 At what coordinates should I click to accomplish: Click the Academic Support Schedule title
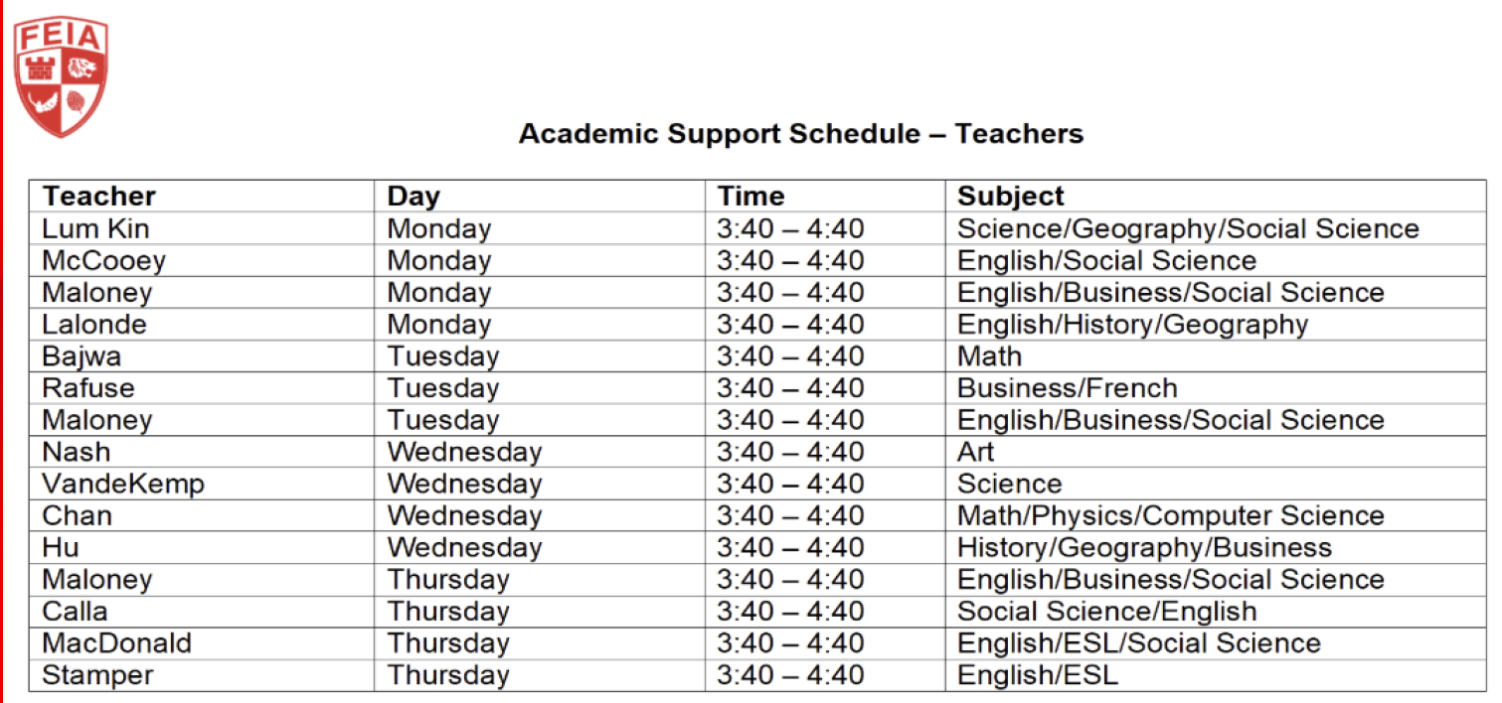coord(800,134)
